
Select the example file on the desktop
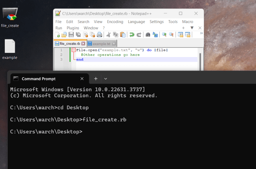coord(10,49)
